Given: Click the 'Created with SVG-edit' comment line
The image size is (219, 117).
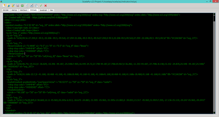Looking at the screenshot, I should pos(38,17).
